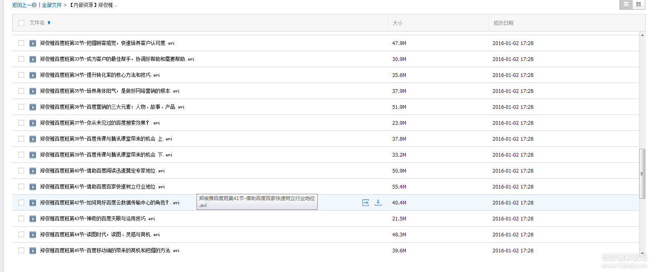Click the video file icon for lesson 35
The width and height of the screenshot is (651, 272).
[x=33, y=91]
